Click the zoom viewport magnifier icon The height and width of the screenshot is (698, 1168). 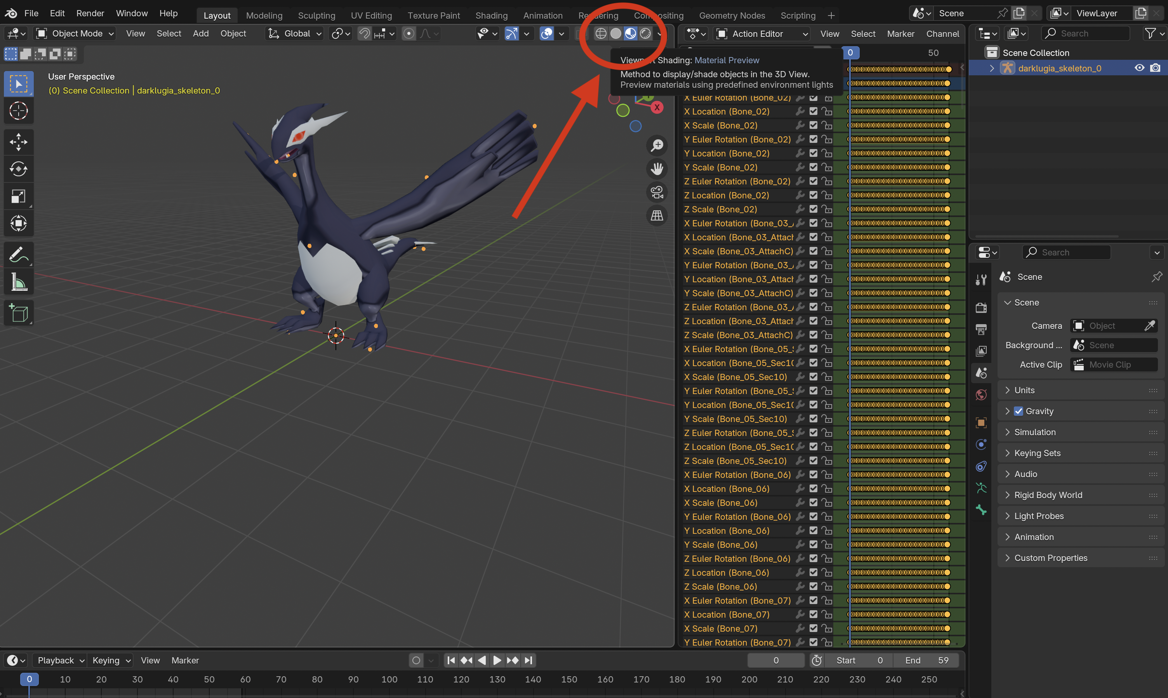coord(657,145)
